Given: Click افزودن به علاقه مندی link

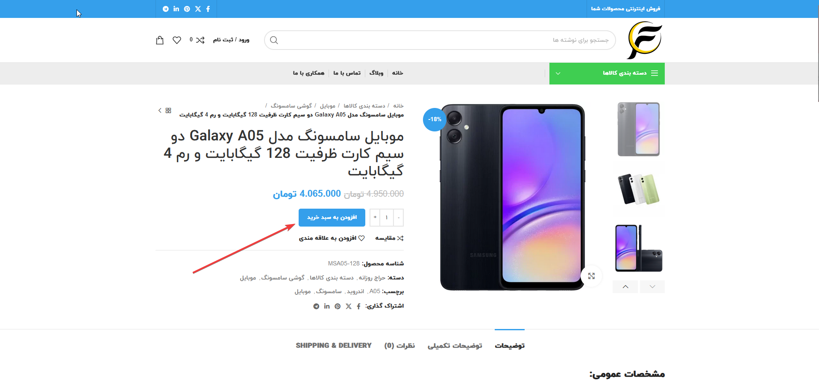Looking at the screenshot, I should (332, 238).
